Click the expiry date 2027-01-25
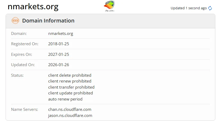The width and height of the screenshot is (218, 123). [58, 54]
